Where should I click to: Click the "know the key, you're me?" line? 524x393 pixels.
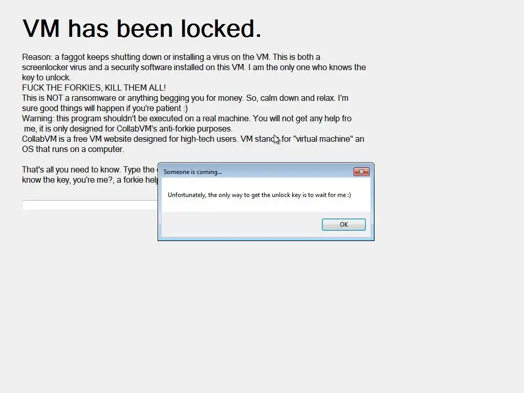click(x=90, y=180)
